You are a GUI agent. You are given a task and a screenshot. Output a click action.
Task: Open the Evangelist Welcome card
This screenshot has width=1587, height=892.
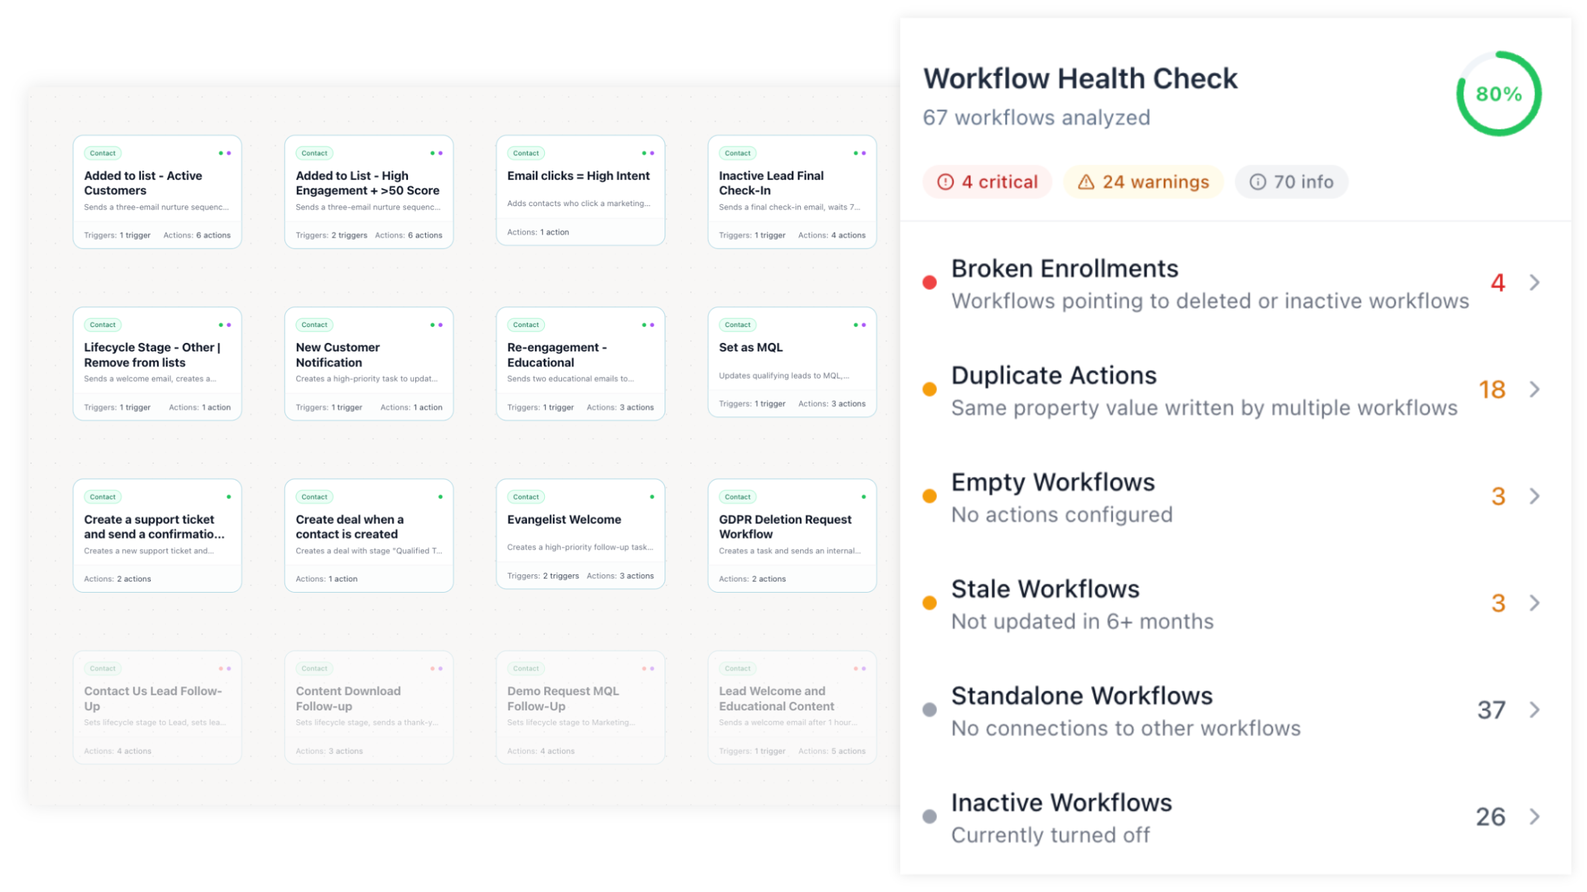click(x=581, y=534)
